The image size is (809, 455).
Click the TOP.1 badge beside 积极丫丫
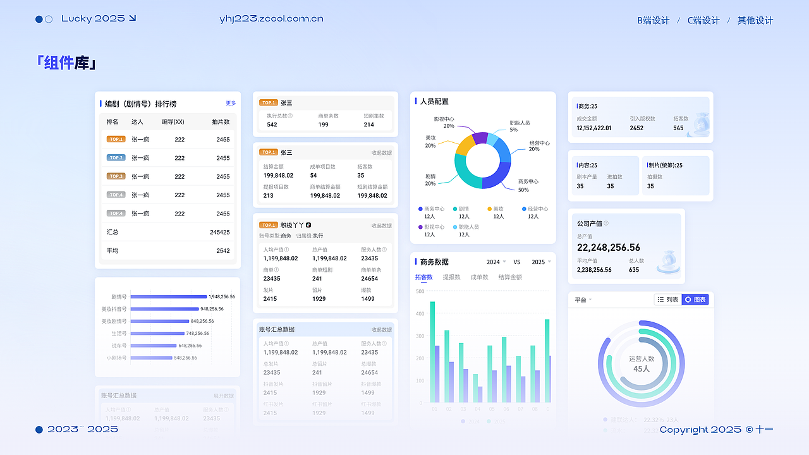coord(269,225)
